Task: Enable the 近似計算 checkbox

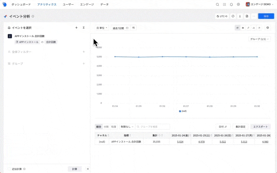Action: (x=9, y=169)
